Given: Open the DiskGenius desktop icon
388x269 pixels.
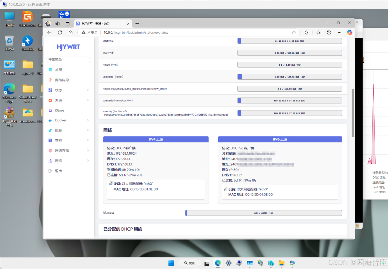Looking at the screenshot, I should coord(28,19).
